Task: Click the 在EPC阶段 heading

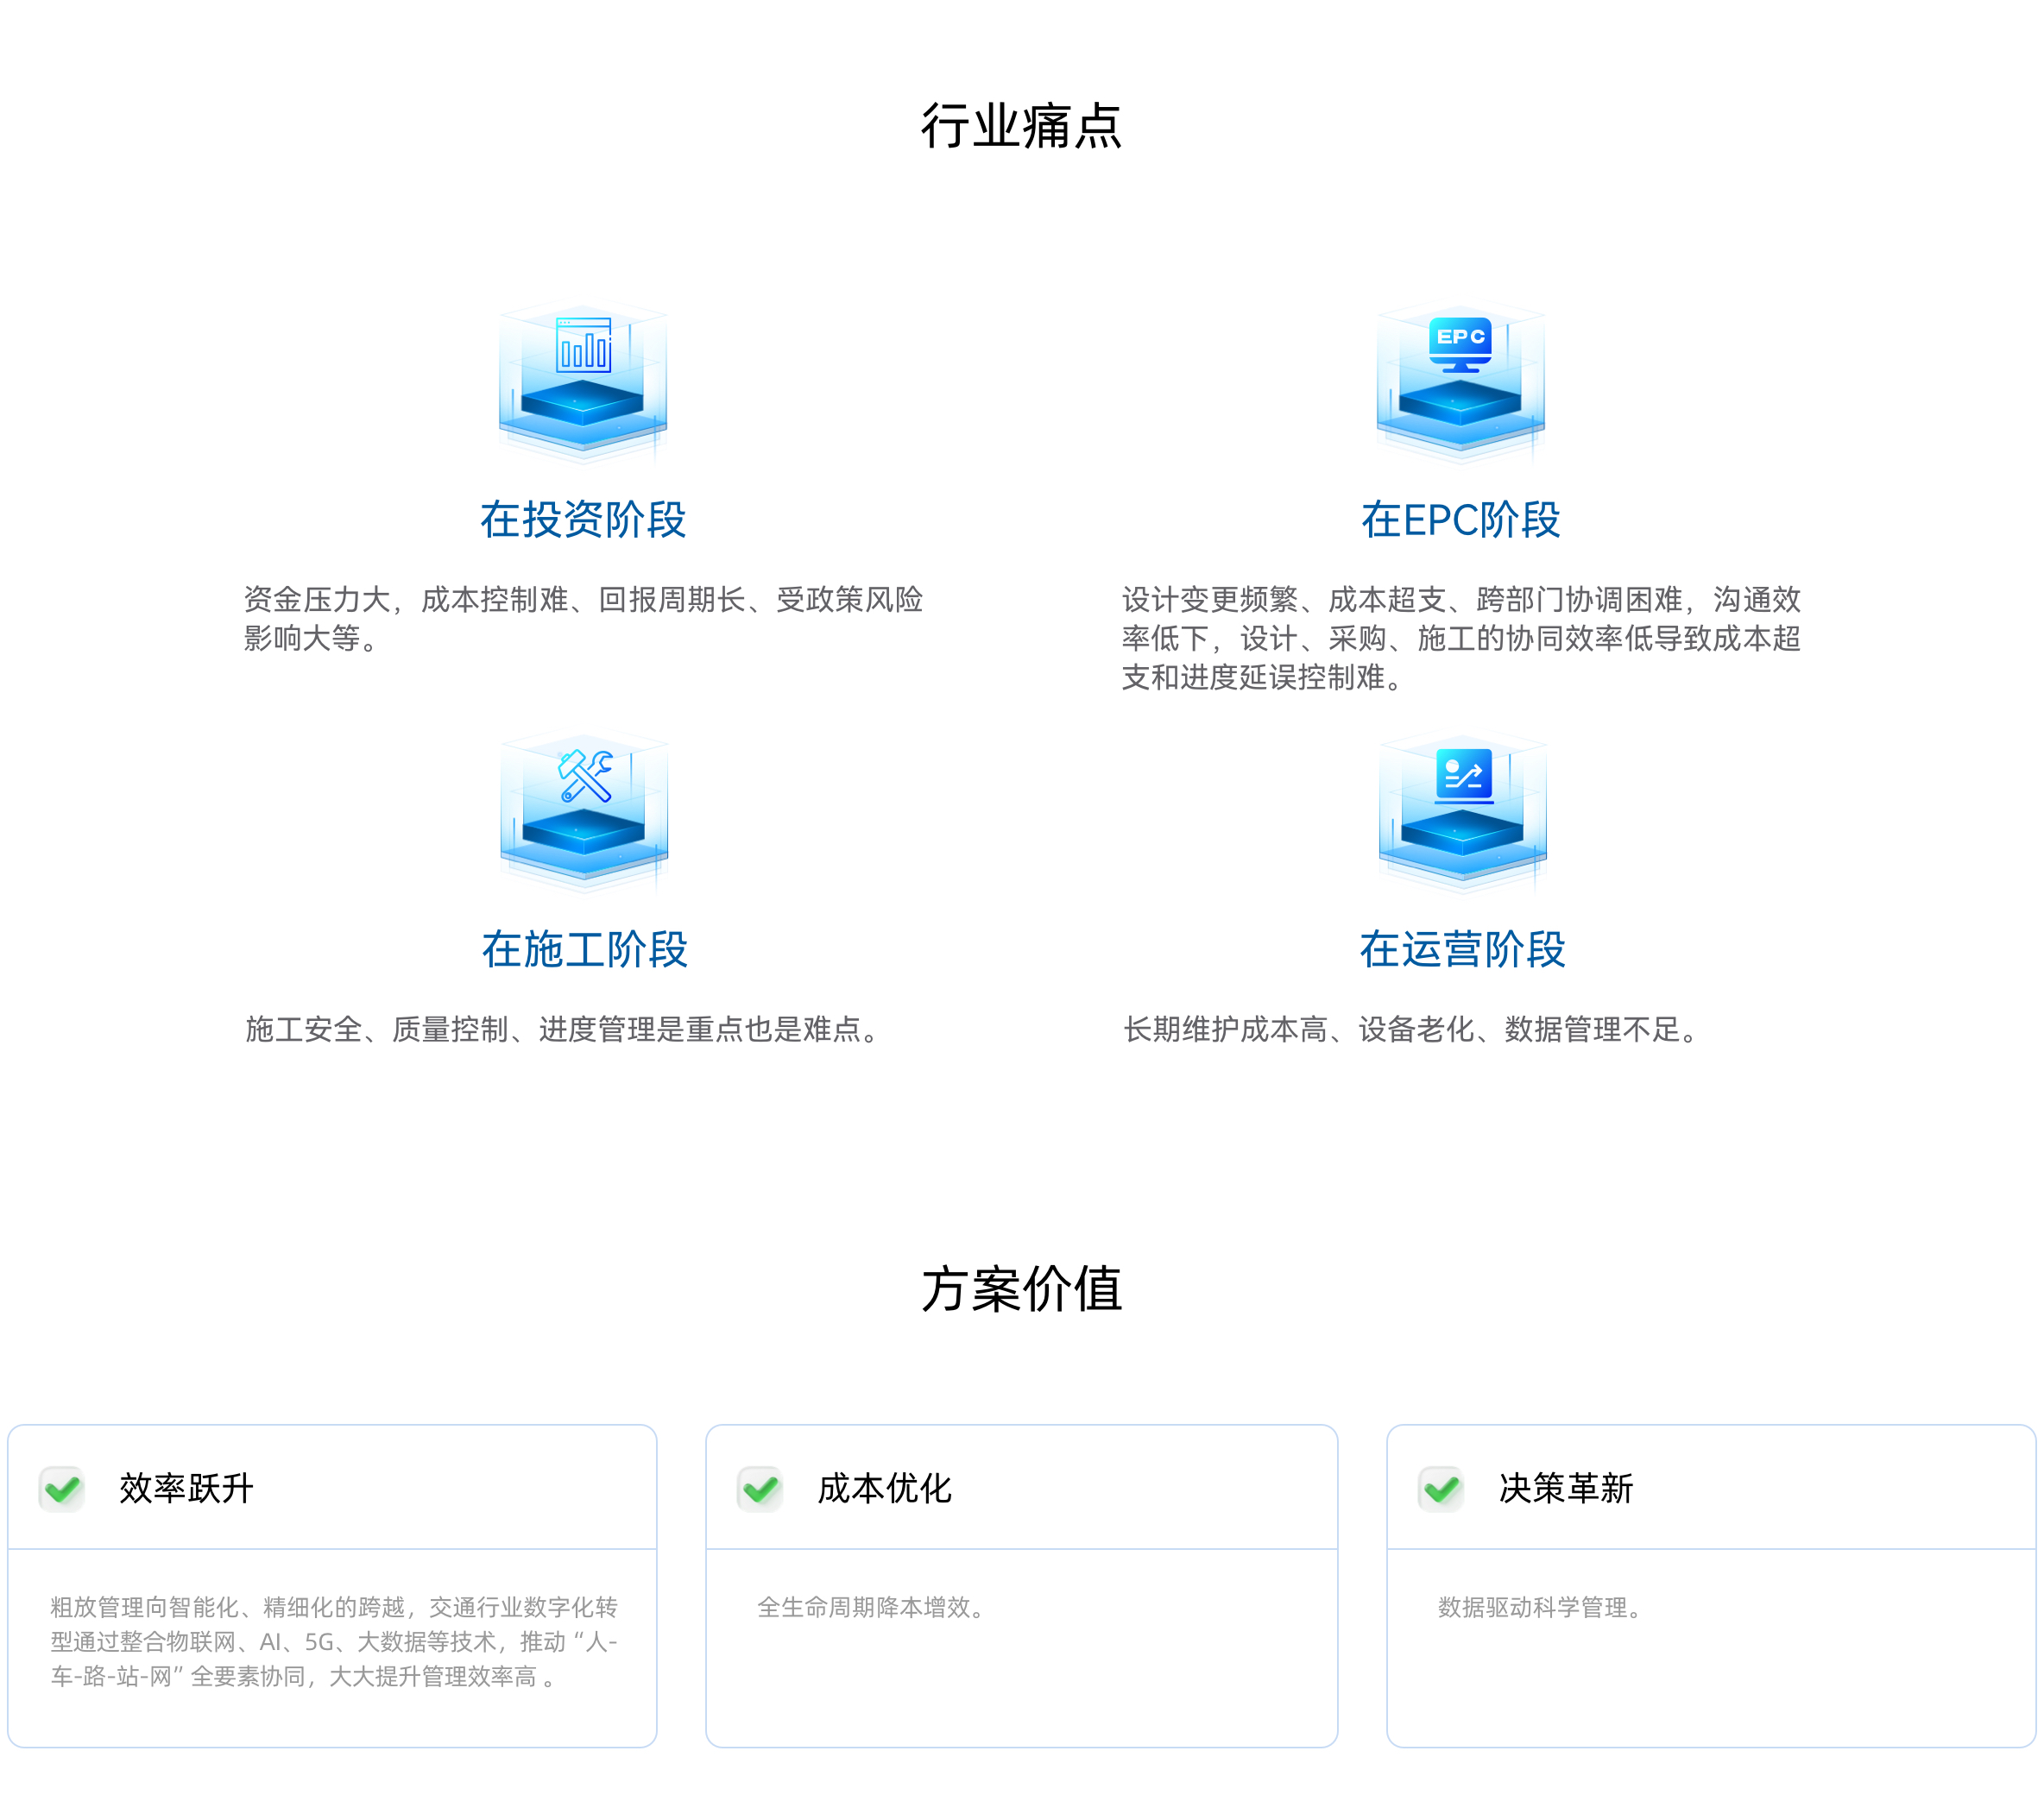Action: click(1460, 520)
